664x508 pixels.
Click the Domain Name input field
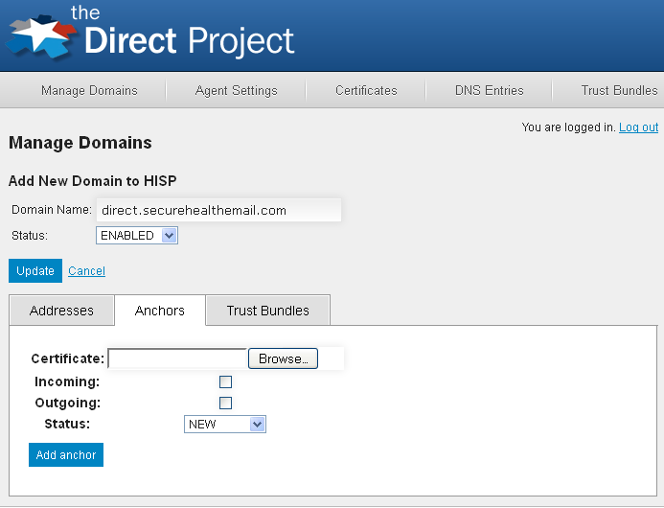pyautogui.click(x=218, y=210)
